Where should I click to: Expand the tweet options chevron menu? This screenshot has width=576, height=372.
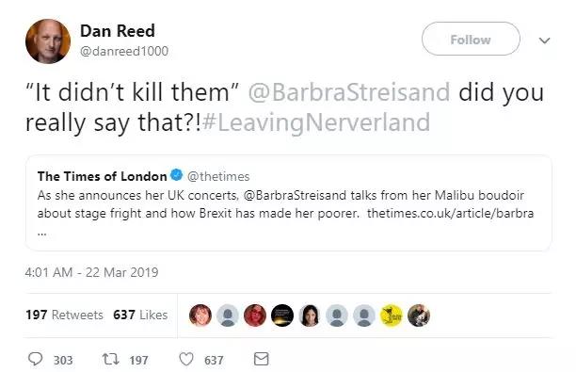coord(544,40)
